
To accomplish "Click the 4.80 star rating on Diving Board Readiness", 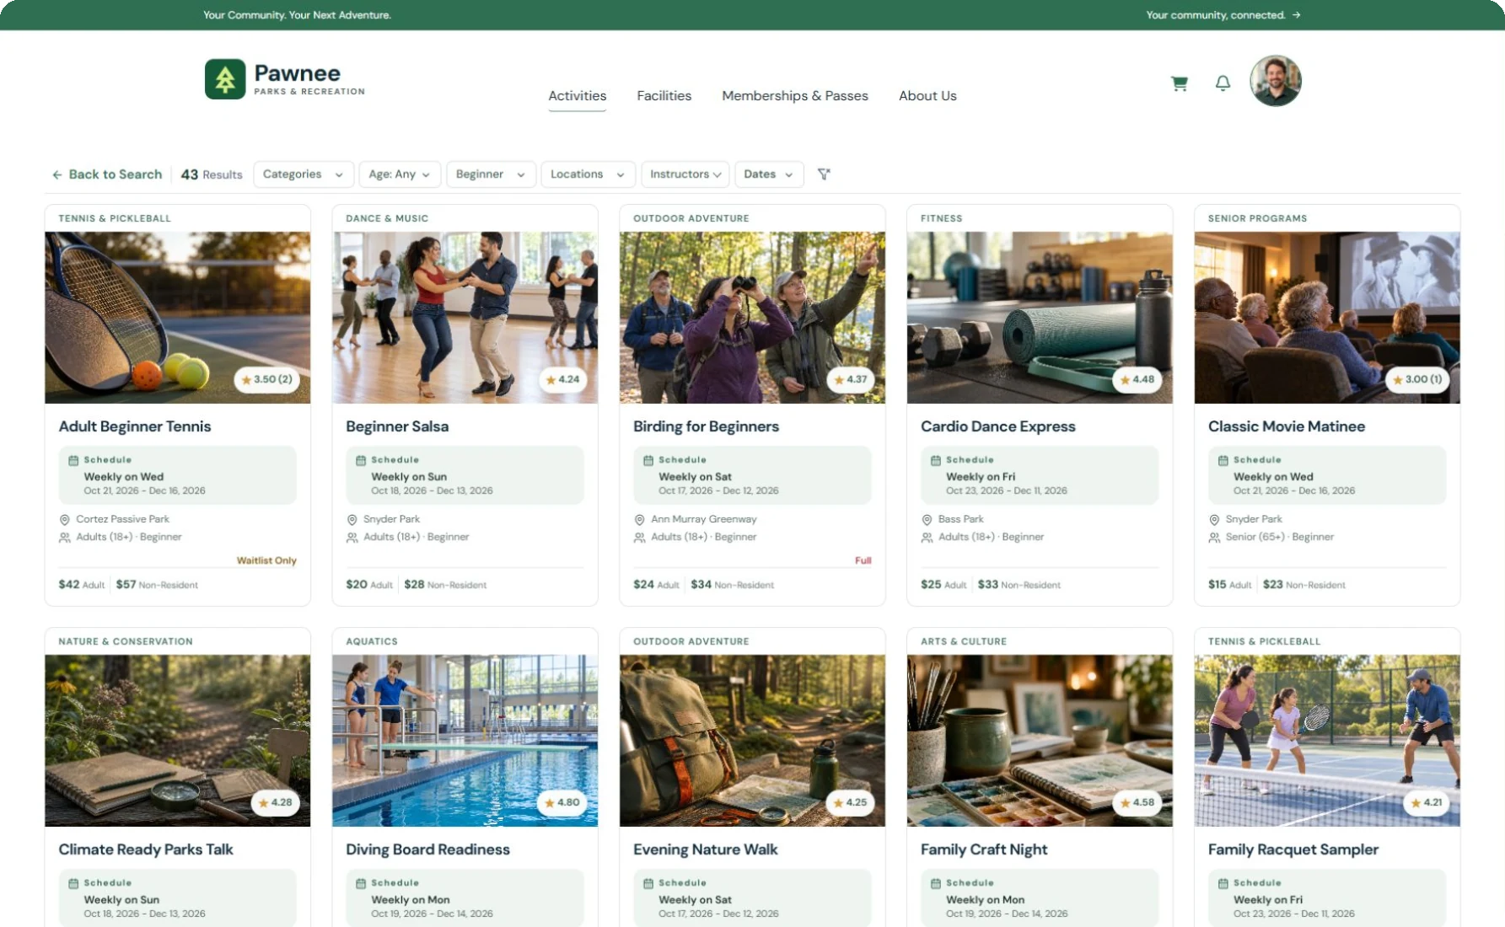I will [562, 802].
